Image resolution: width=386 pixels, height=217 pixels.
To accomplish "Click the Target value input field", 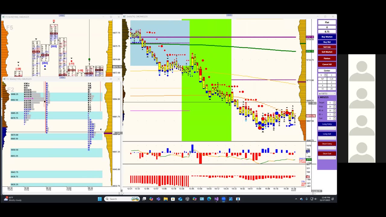I will pos(330,103).
